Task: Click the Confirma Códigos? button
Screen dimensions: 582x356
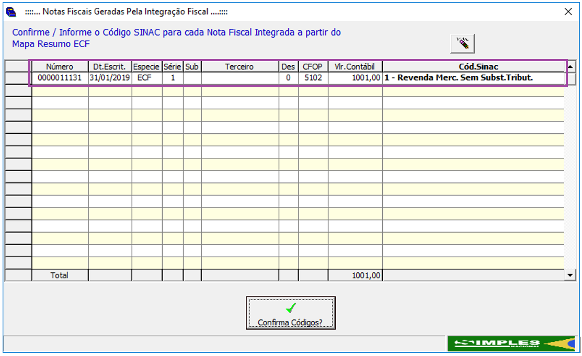Action: (291, 313)
